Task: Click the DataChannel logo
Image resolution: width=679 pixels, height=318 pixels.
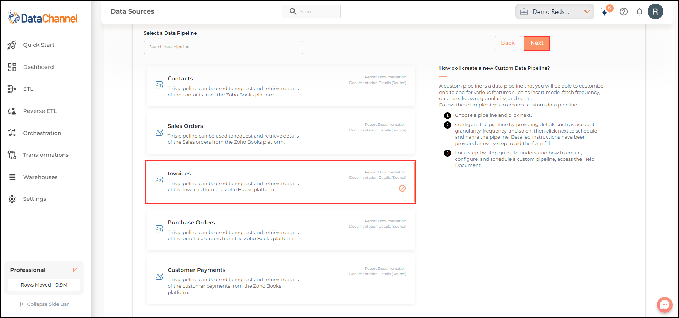Action: click(43, 18)
